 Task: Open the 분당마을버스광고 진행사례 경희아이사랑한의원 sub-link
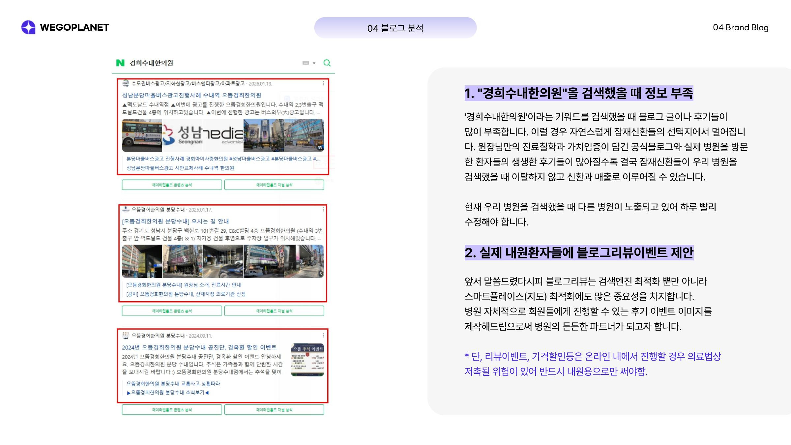tap(223, 159)
